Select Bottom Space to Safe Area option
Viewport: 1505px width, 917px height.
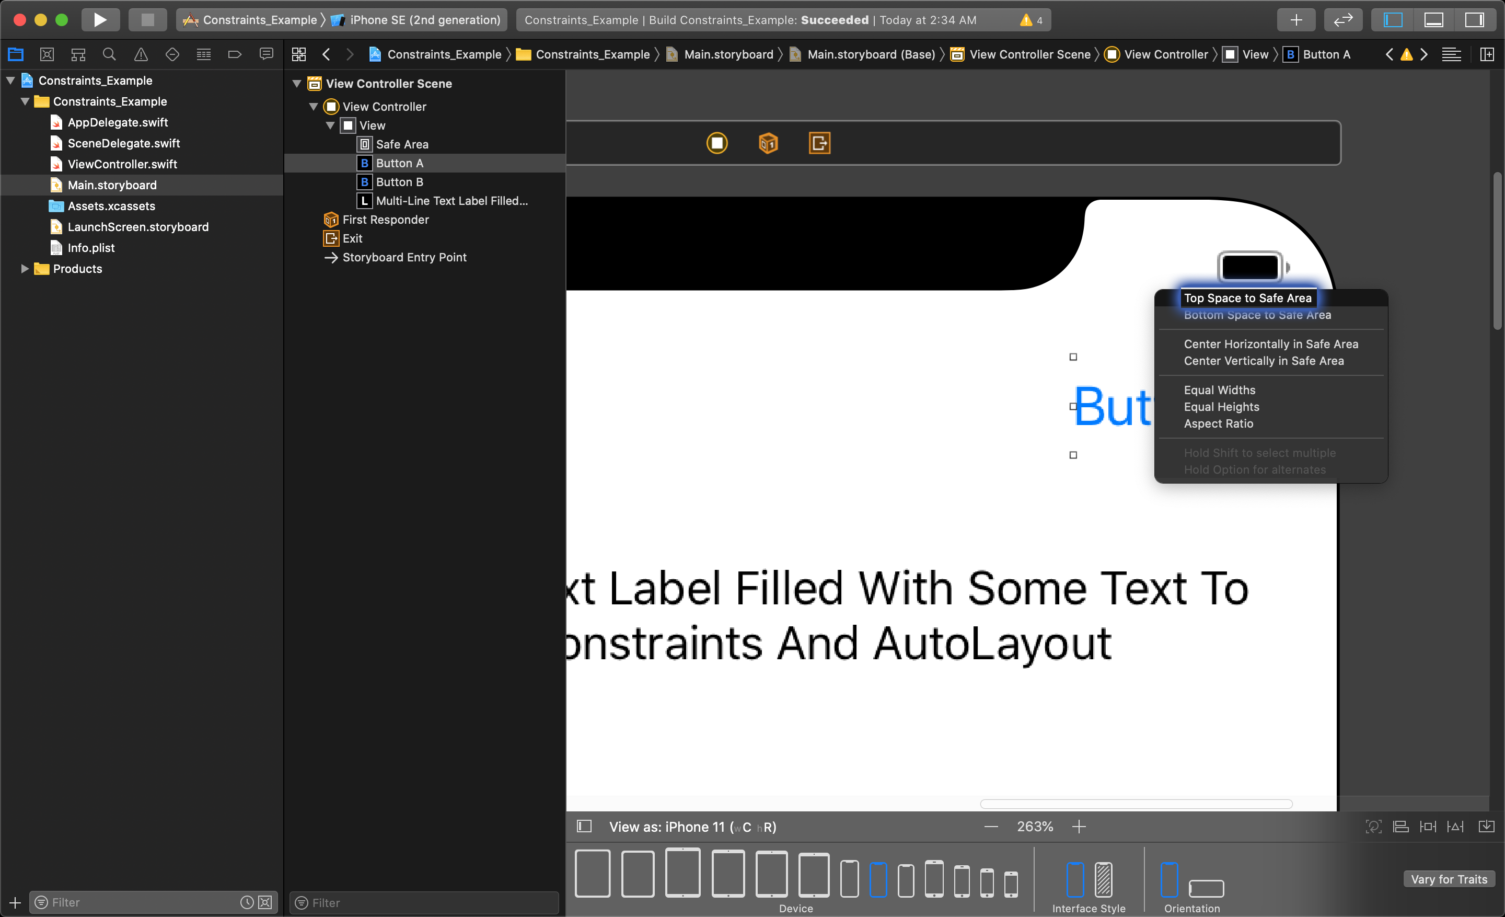pos(1258,315)
